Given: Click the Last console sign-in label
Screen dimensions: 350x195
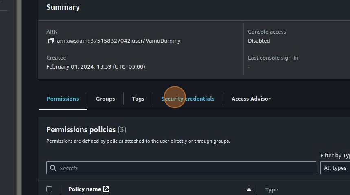Looking at the screenshot, I should 273,58.
